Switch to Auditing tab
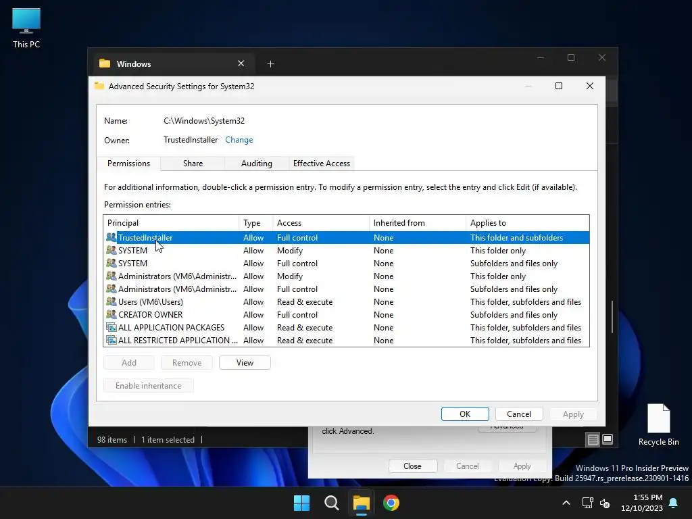This screenshot has height=519, width=692. click(x=256, y=164)
